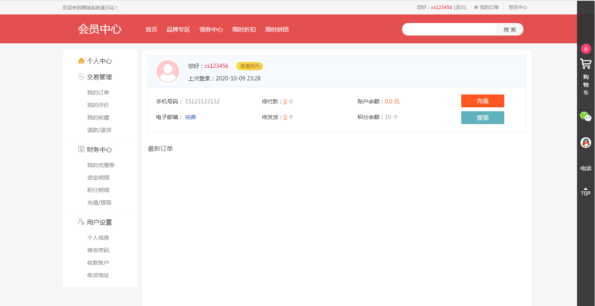Viewport: 595px width, 306px height.
Task: Click 退出 to log out
Action: point(460,7)
